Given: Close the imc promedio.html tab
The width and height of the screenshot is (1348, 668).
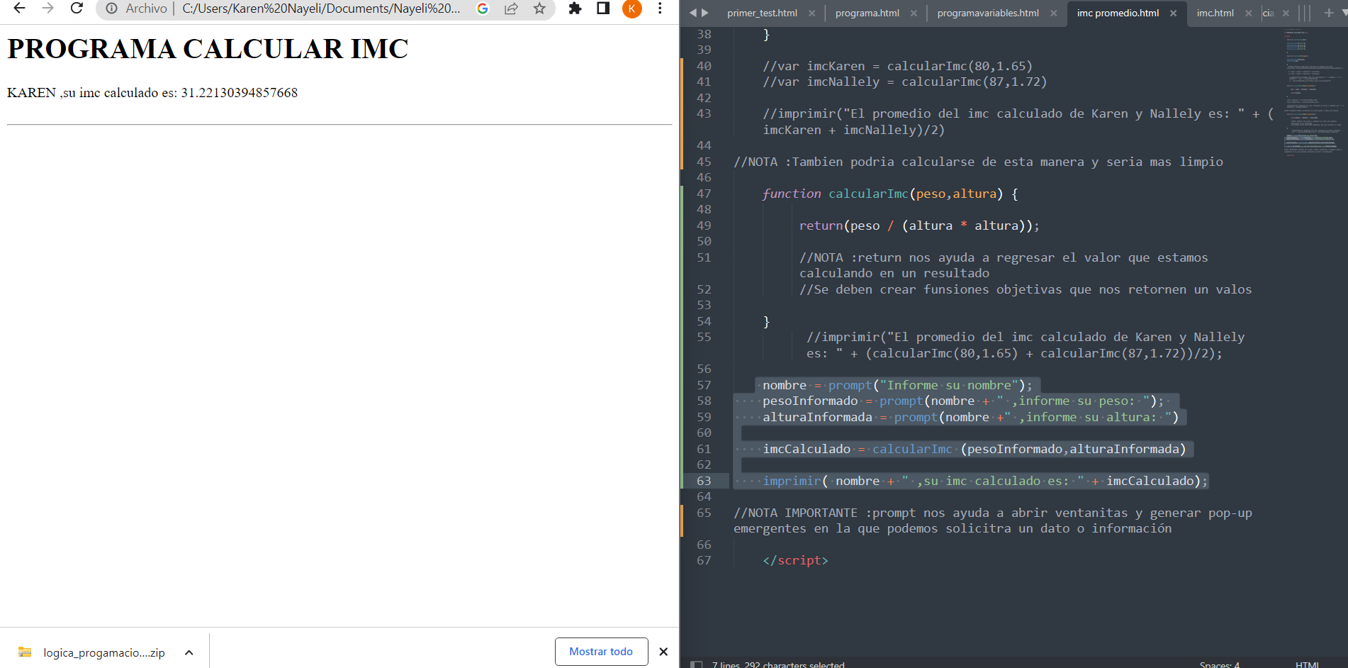Looking at the screenshot, I should pyautogui.click(x=1173, y=13).
